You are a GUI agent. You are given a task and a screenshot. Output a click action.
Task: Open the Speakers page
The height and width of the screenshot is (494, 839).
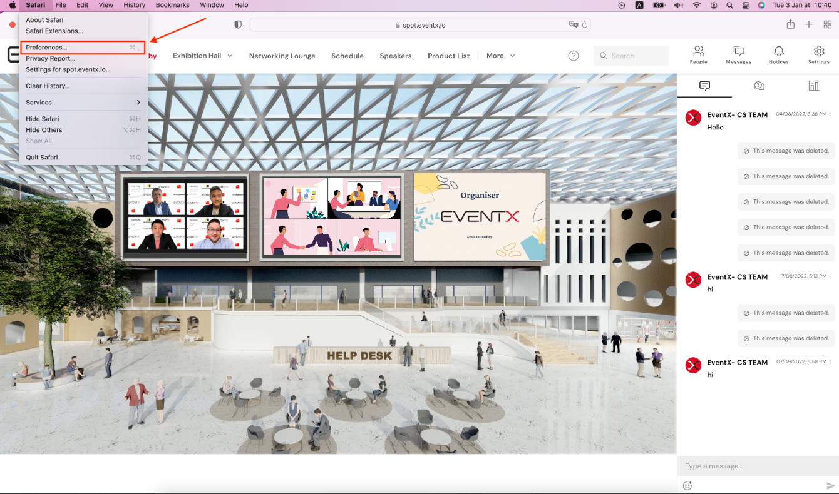coord(396,56)
